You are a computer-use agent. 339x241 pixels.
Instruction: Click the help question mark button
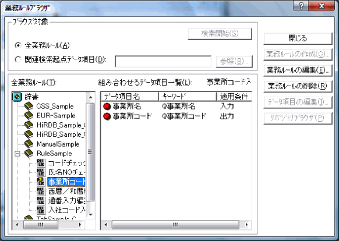pyautogui.click(x=301, y=6)
